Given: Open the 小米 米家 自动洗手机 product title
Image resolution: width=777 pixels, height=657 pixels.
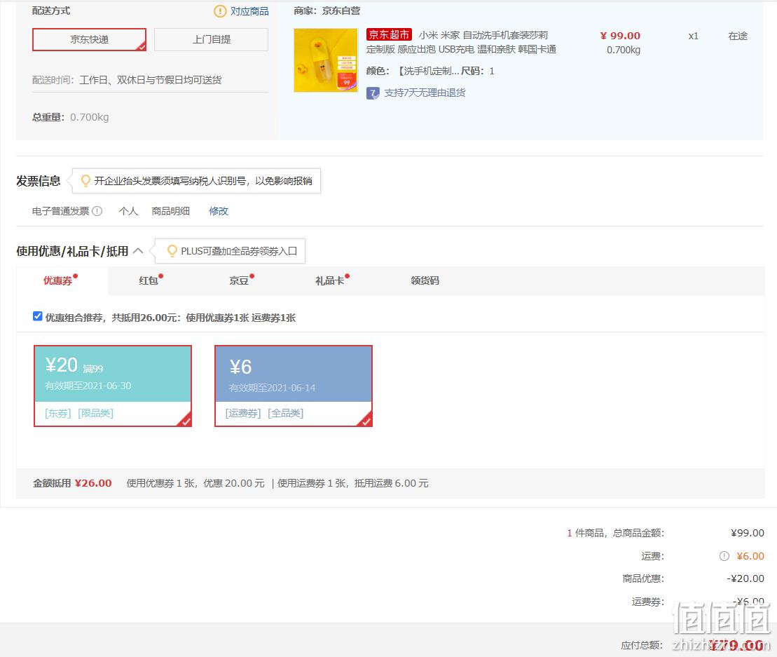Looking at the screenshot, I should (x=461, y=42).
